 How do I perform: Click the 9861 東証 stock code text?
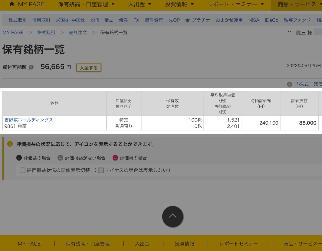(x=15, y=126)
